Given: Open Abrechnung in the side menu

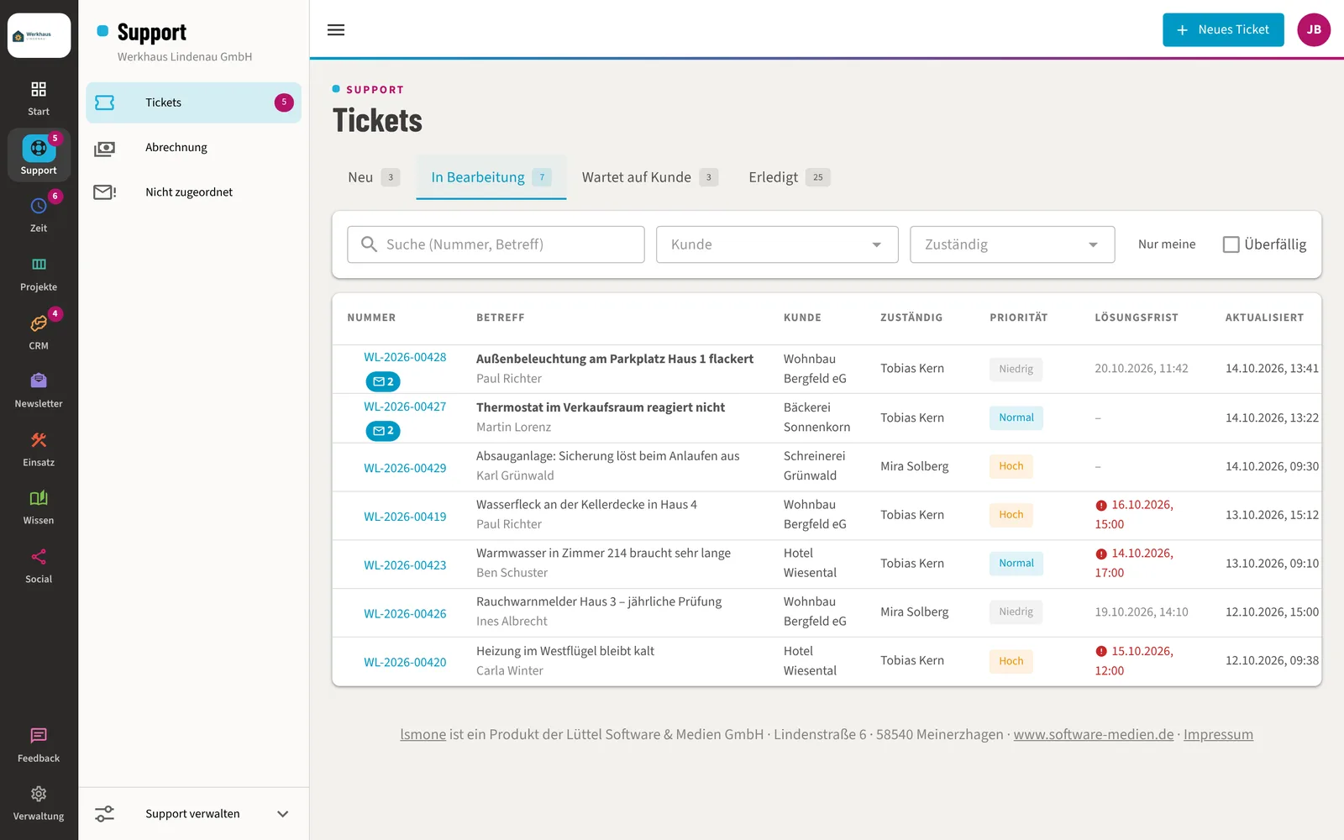Looking at the screenshot, I should (x=194, y=148).
